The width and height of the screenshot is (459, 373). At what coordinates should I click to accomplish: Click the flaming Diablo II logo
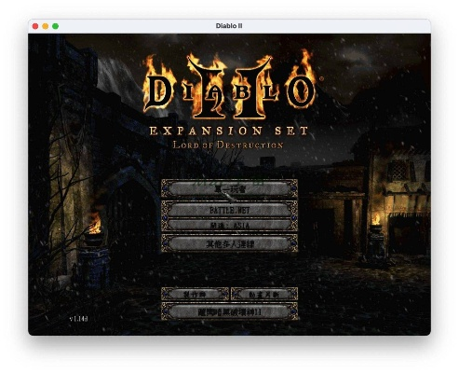point(230,86)
